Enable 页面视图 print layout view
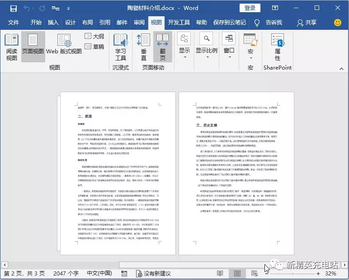349x280 pixels. 33,47
